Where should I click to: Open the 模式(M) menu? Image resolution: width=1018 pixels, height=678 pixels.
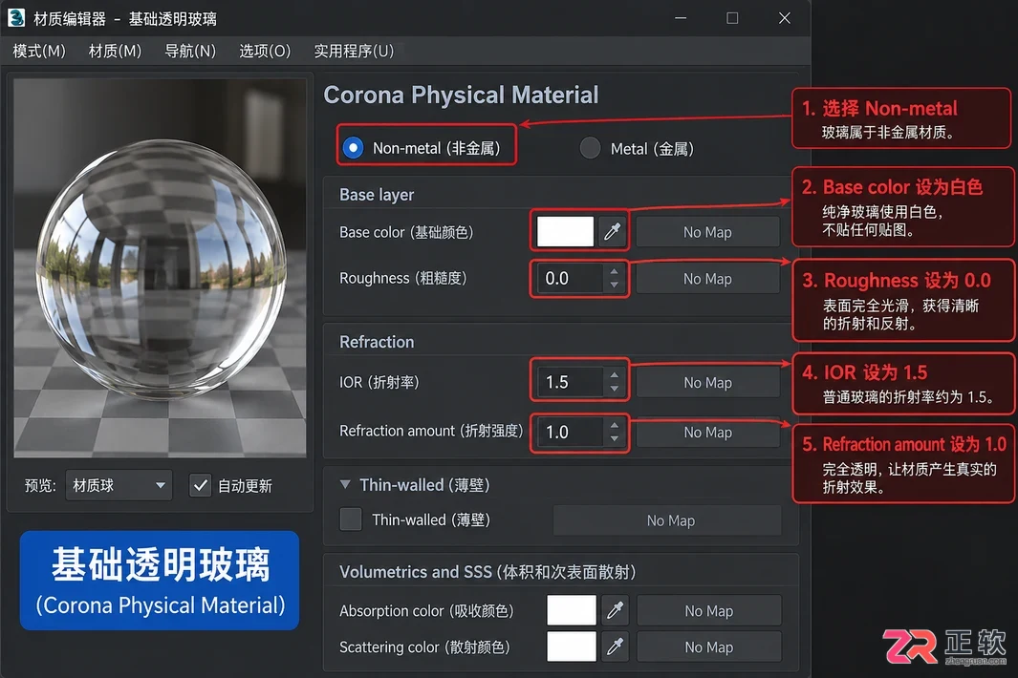[x=39, y=51]
